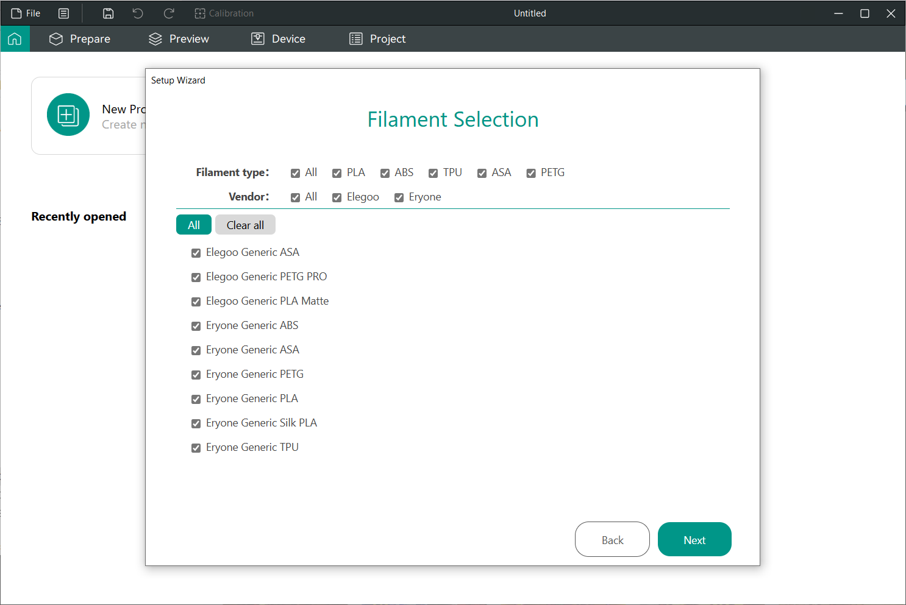Click the Filament Selection title
906x605 pixels.
pyautogui.click(x=453, y=119)
